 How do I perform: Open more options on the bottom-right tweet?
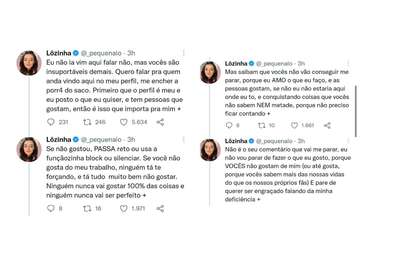tap(348, 141)
